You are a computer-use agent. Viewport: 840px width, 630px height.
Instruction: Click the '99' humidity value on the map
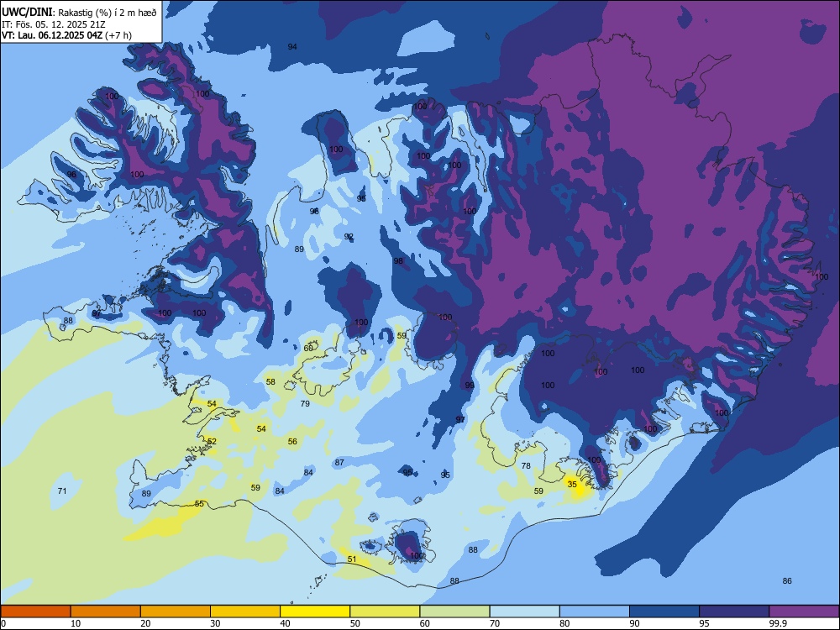tap(470, 386)
